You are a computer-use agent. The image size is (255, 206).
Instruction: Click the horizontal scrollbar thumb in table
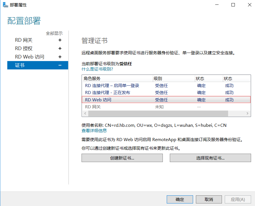pos(158,113)
